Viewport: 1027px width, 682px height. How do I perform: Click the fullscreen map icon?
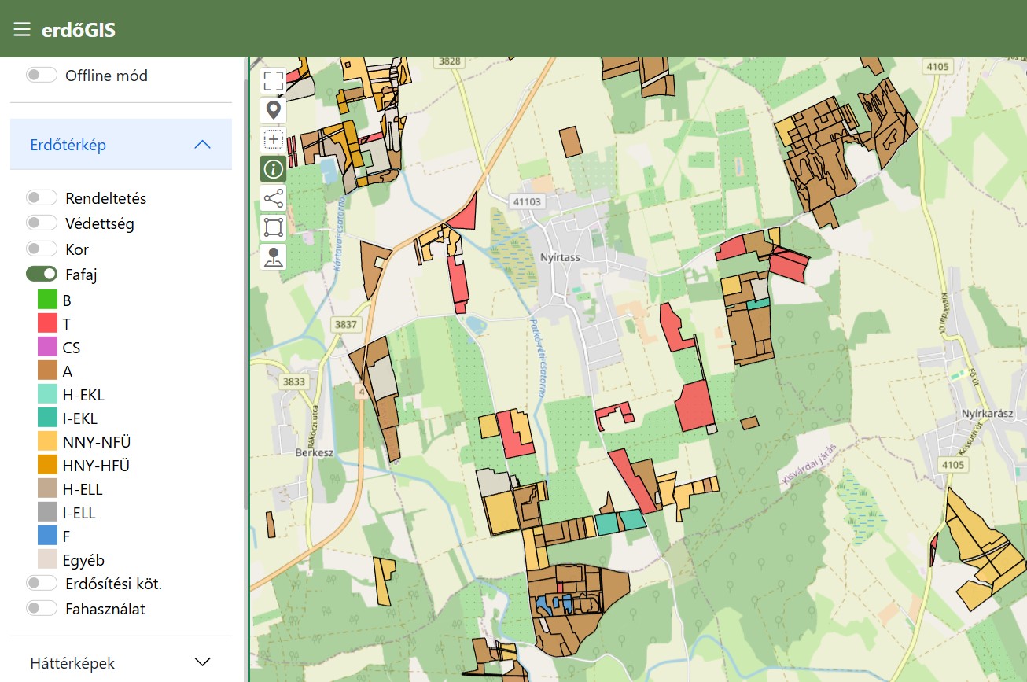273,81
